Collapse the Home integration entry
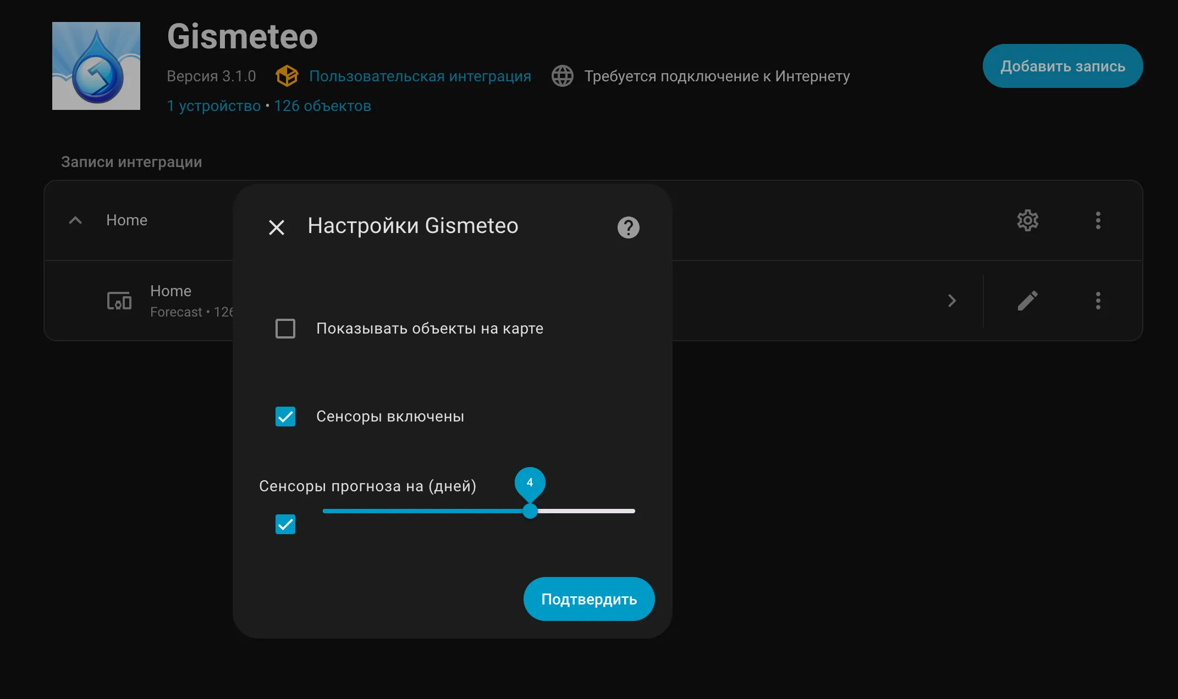The width and height of the screenshot is (1178, 699). (x=75, y=220)
